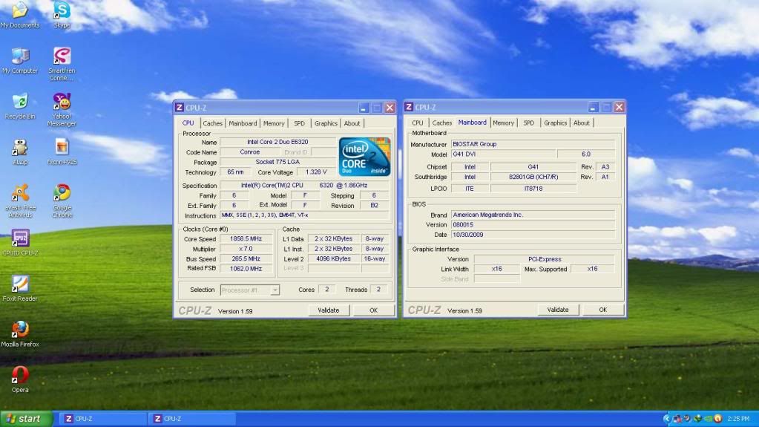Screen dimensions: 759x427
Task: Open Memory tab in left CPU-Z window
Action: 274,123
